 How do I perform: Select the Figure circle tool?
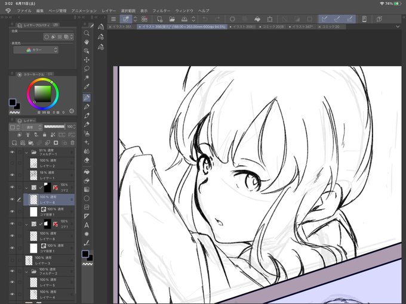coord(87,198)
